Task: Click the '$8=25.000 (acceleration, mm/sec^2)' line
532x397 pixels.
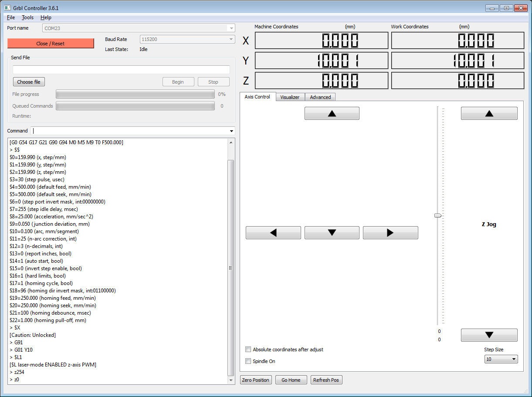Action: (x=51, y=217)
